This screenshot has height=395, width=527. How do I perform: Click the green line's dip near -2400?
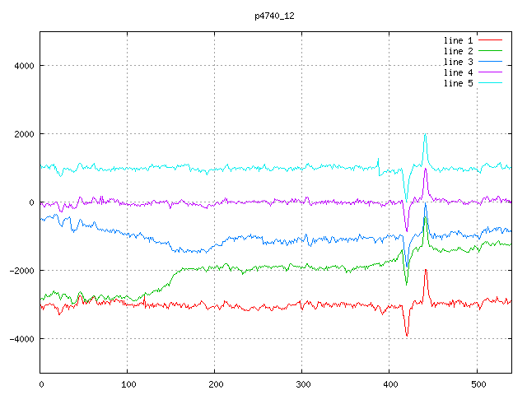pyautogui.click(x=406, y=285)
